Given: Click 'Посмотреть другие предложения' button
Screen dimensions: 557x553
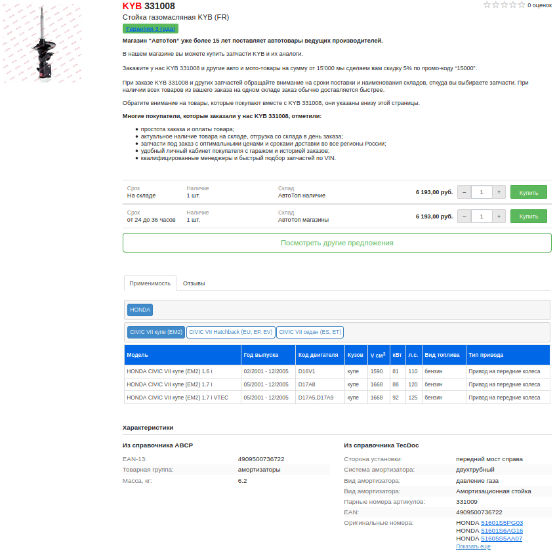Looking at the screenshot, I should 337,243.
